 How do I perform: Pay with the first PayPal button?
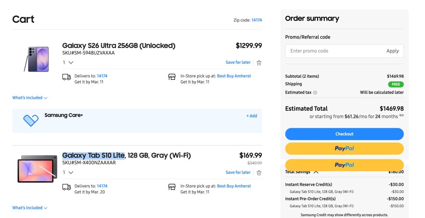pos(344,149)
